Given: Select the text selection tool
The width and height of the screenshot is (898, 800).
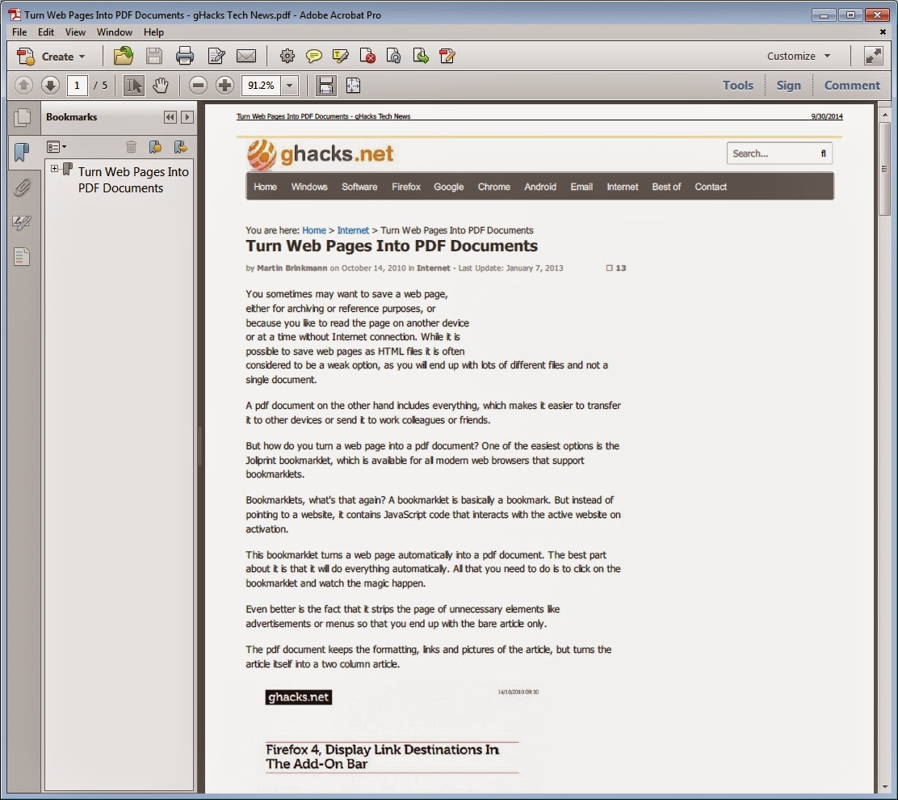Looking at the screenshot, I should (134, 86).
